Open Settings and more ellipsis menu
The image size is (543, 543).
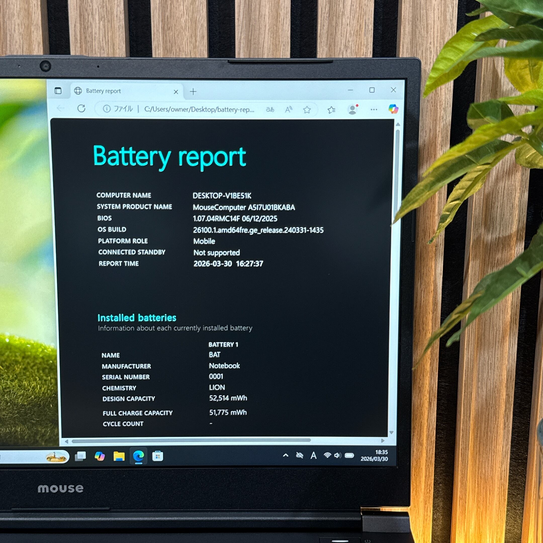click(374, 110)
